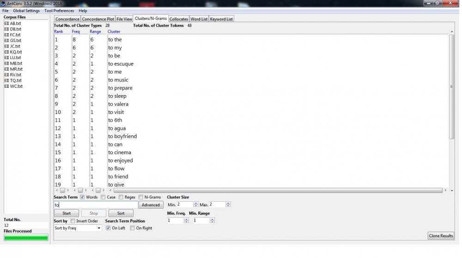Toggle the Words checkbox

point(82,197)
